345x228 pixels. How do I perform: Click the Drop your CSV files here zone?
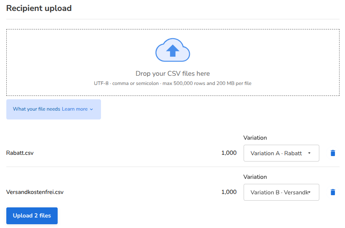pyautogui.click(x=173, y=63)
